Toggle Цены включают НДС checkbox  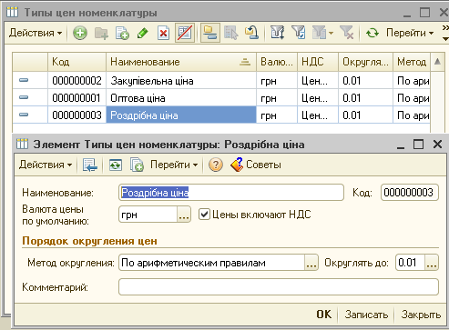point(204,215)
